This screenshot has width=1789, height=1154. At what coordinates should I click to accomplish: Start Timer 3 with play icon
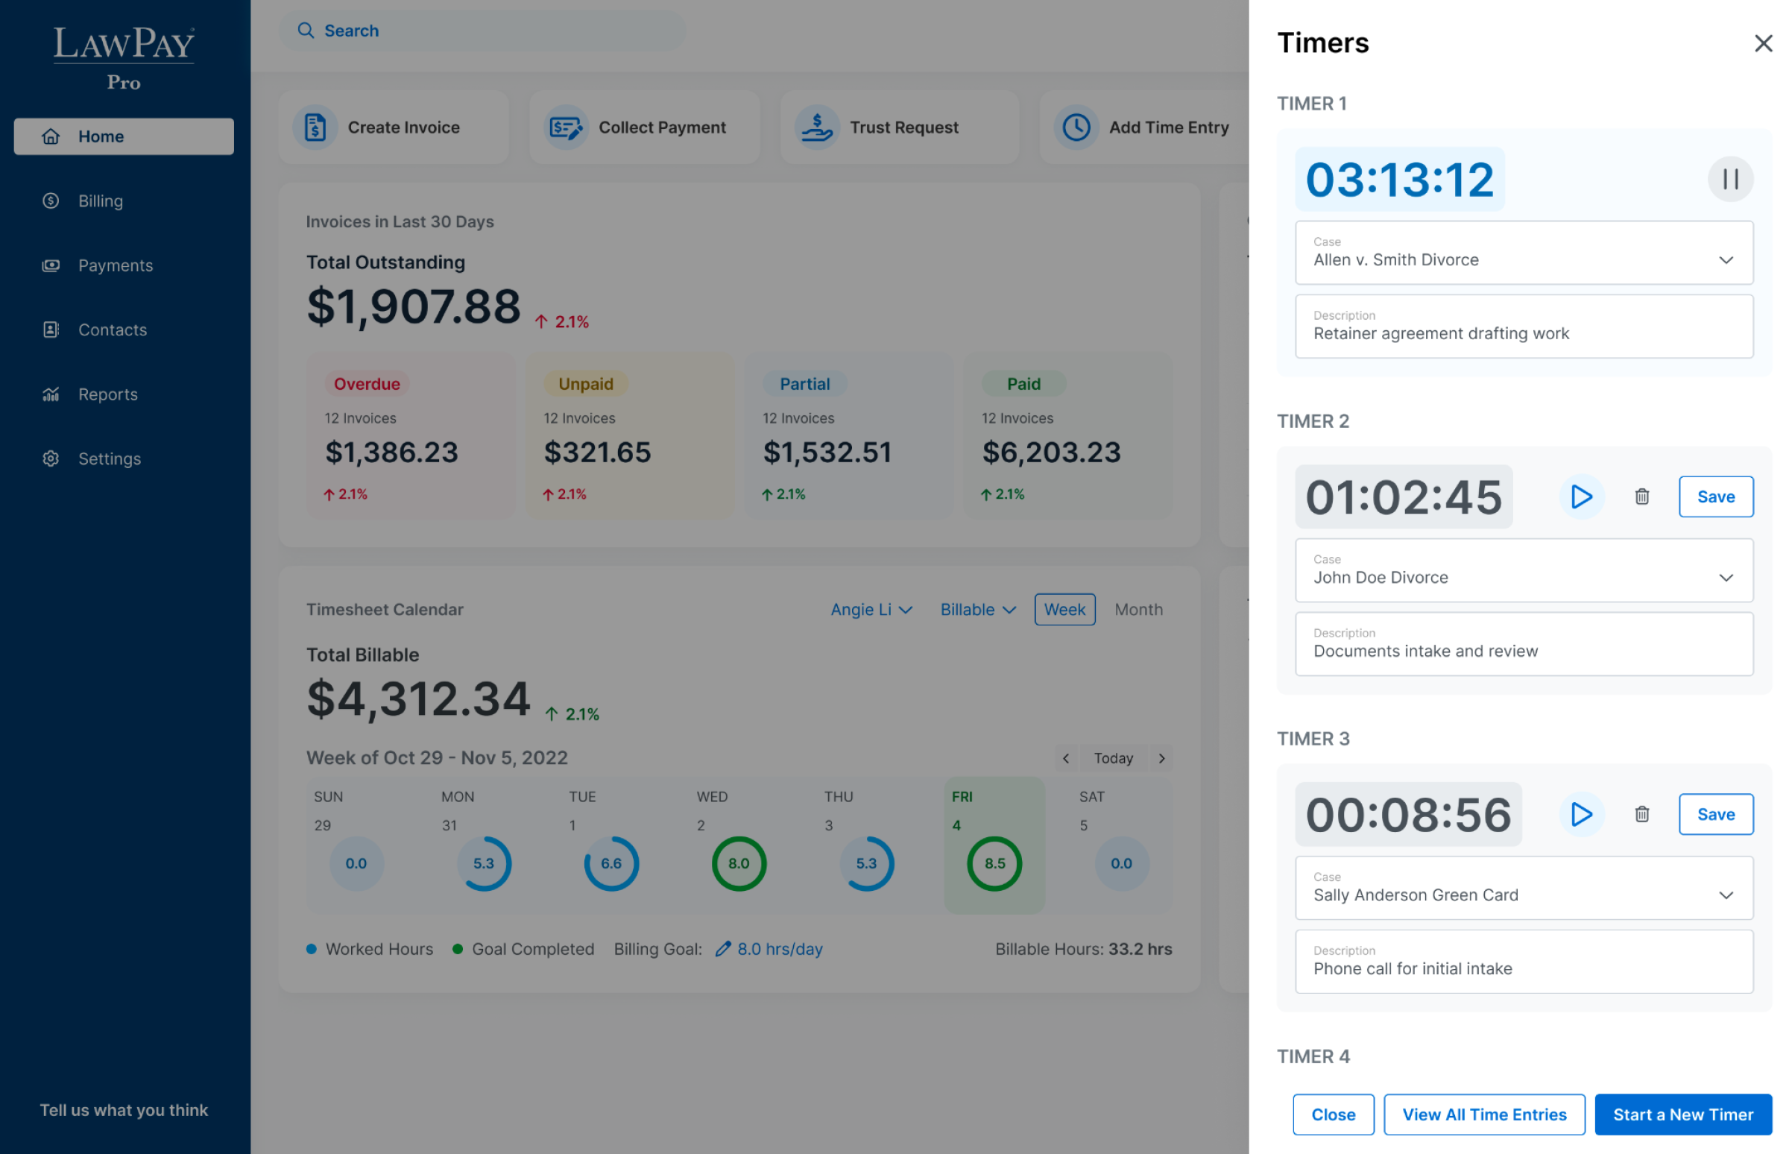tap(1581, 815)
